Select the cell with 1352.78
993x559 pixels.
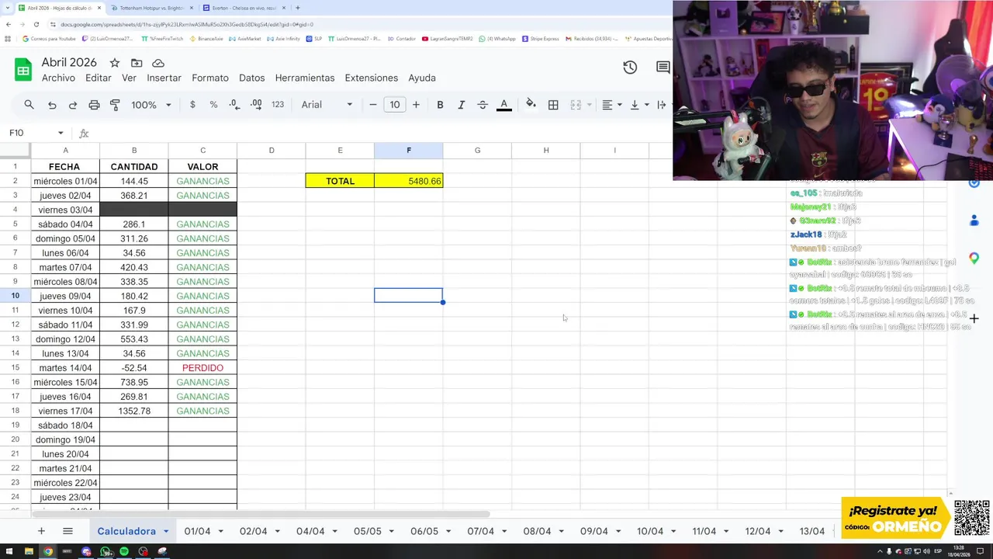[x=134, y=411]
